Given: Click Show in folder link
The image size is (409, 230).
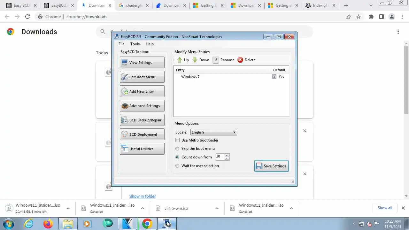Looking at the screenshot, I should coord(143,196).
